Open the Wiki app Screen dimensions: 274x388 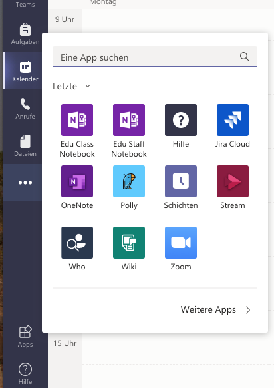129,249
